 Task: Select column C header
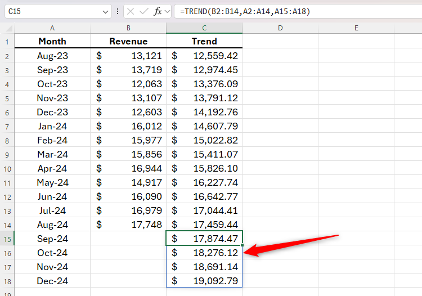click(x=204, y=28)
